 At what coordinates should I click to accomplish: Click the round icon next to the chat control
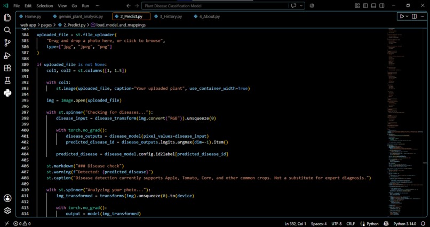pos(312,6)
